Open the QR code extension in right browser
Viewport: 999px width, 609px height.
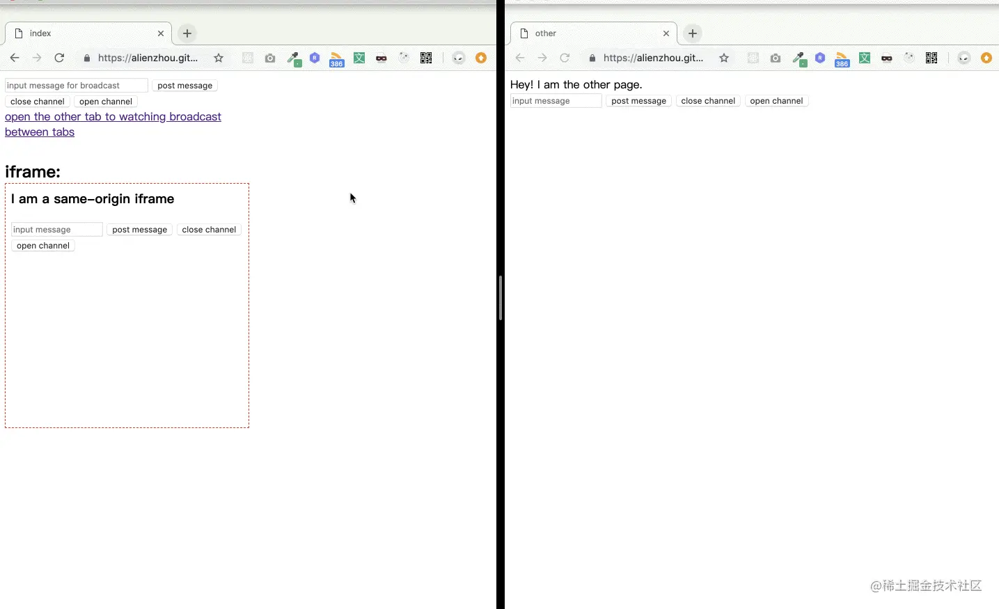(931, 58)
